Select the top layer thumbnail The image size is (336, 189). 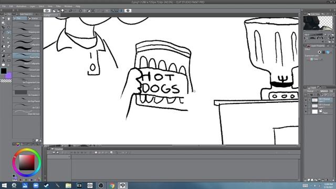[x=314, y=100]
